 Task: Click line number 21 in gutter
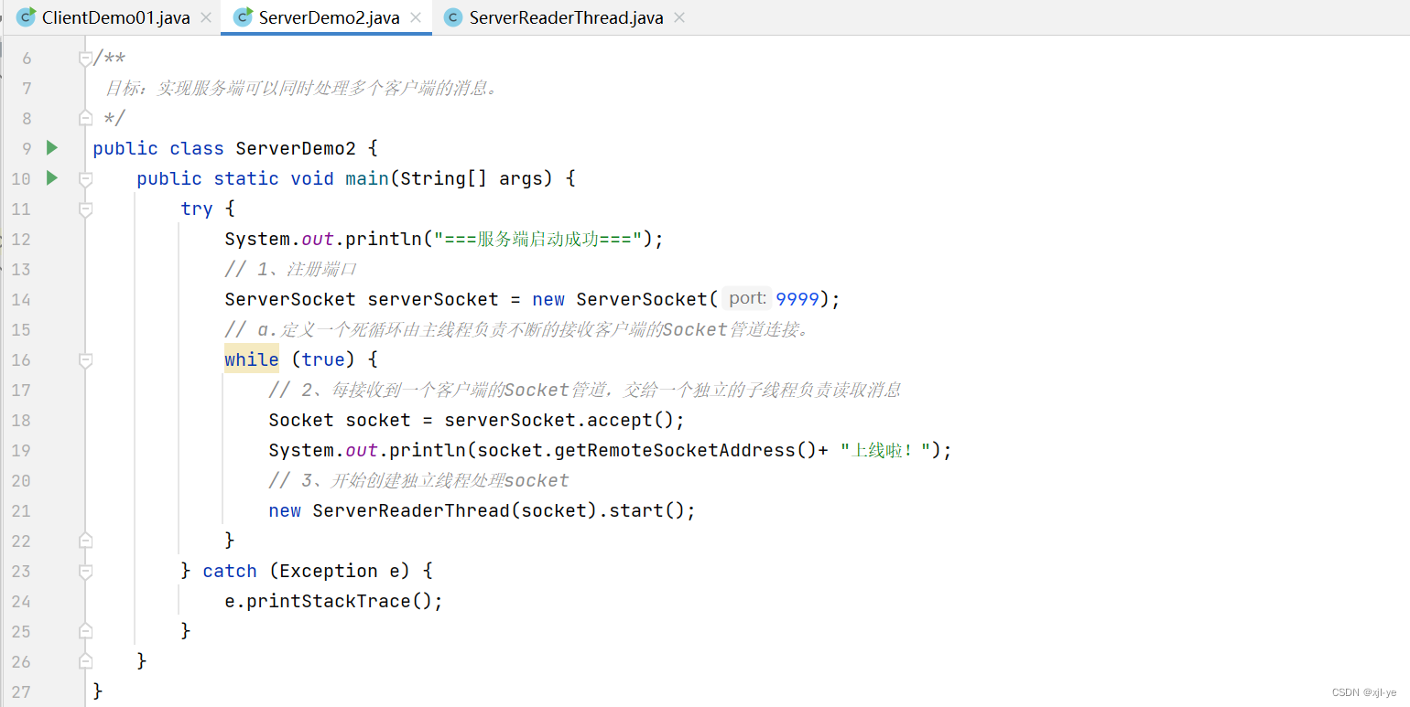[x=21, y=510]
